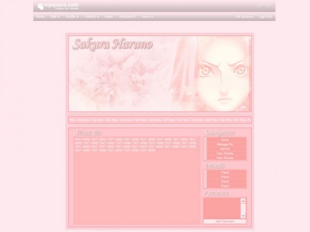Click inside the Comments text box
310x232 pixels.
(222, 209)
